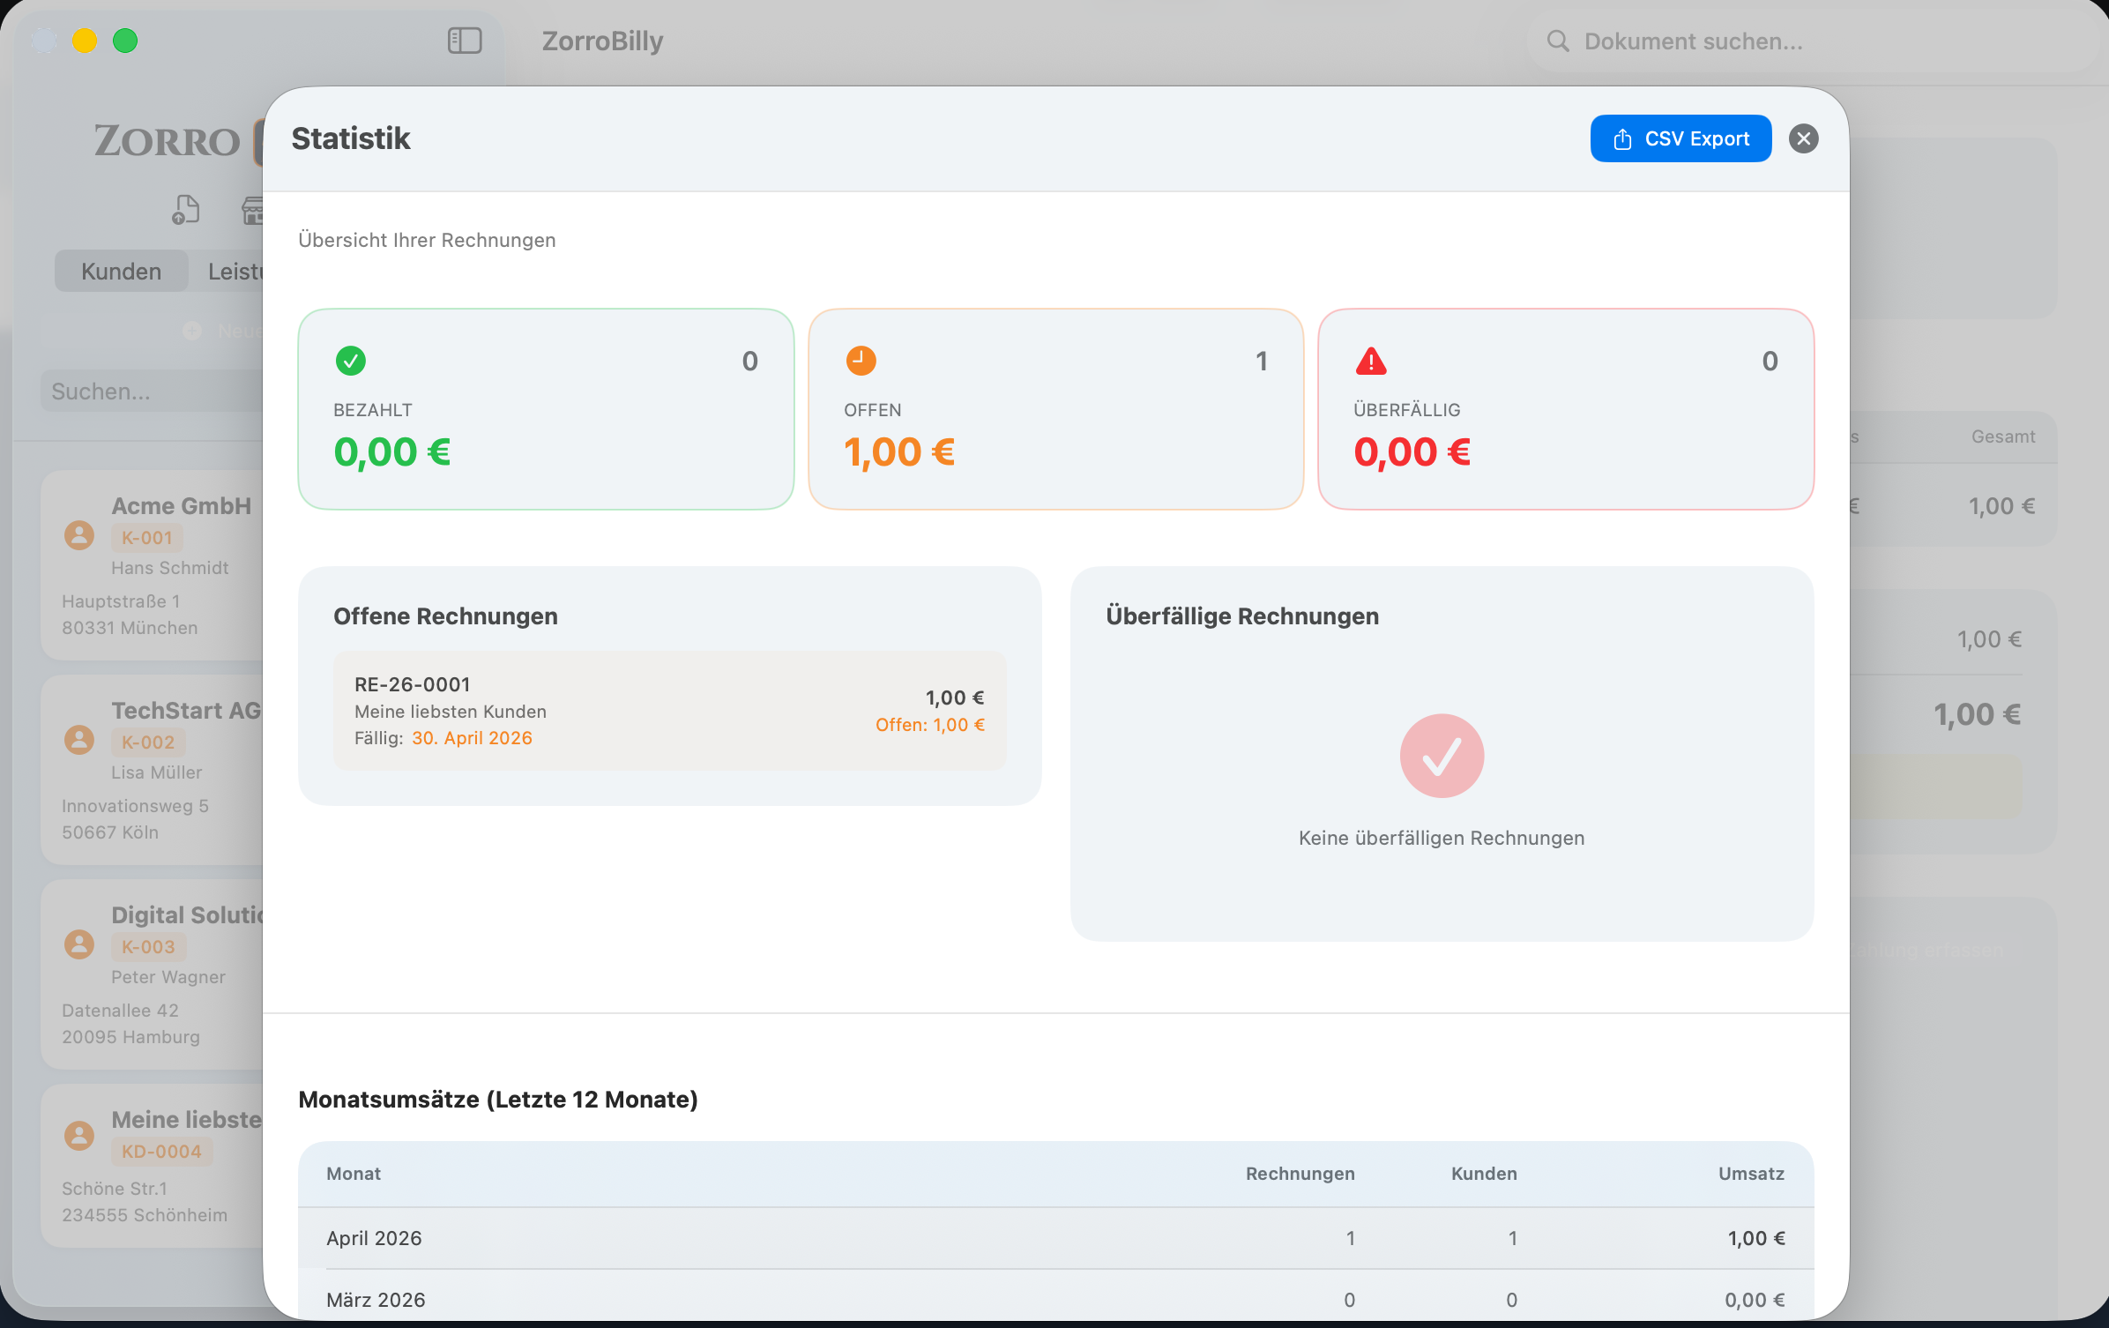2109x1328 pixels.
Task: Click the red Überfällig warning icon
Action: 1371,361
